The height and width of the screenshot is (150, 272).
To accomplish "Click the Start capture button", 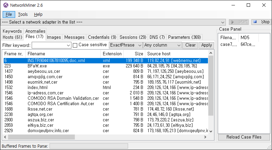I will click(239, 22).
